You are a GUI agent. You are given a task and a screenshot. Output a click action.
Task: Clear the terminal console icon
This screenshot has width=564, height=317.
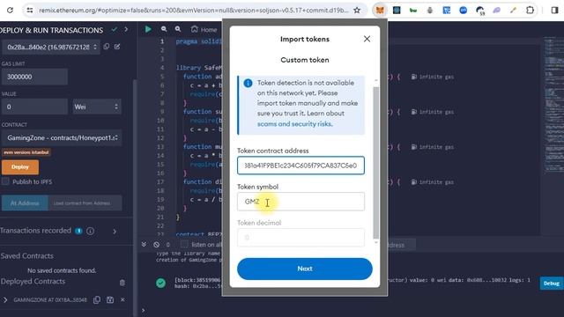tap(156, 245)
